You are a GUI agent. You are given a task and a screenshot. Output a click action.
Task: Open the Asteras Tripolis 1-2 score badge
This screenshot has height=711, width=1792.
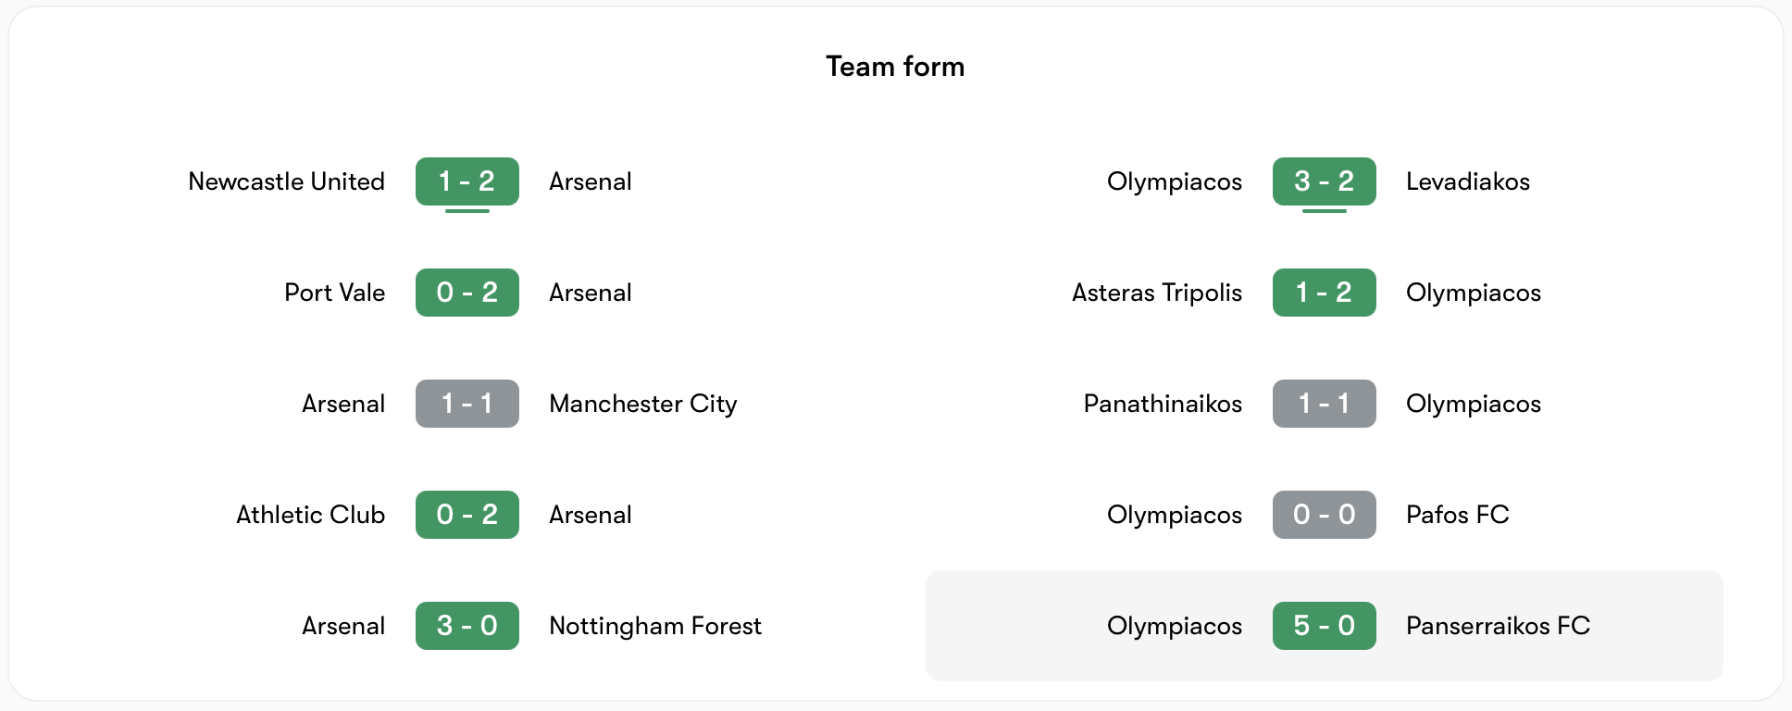pyautogui.click(x=1324, y=293)
